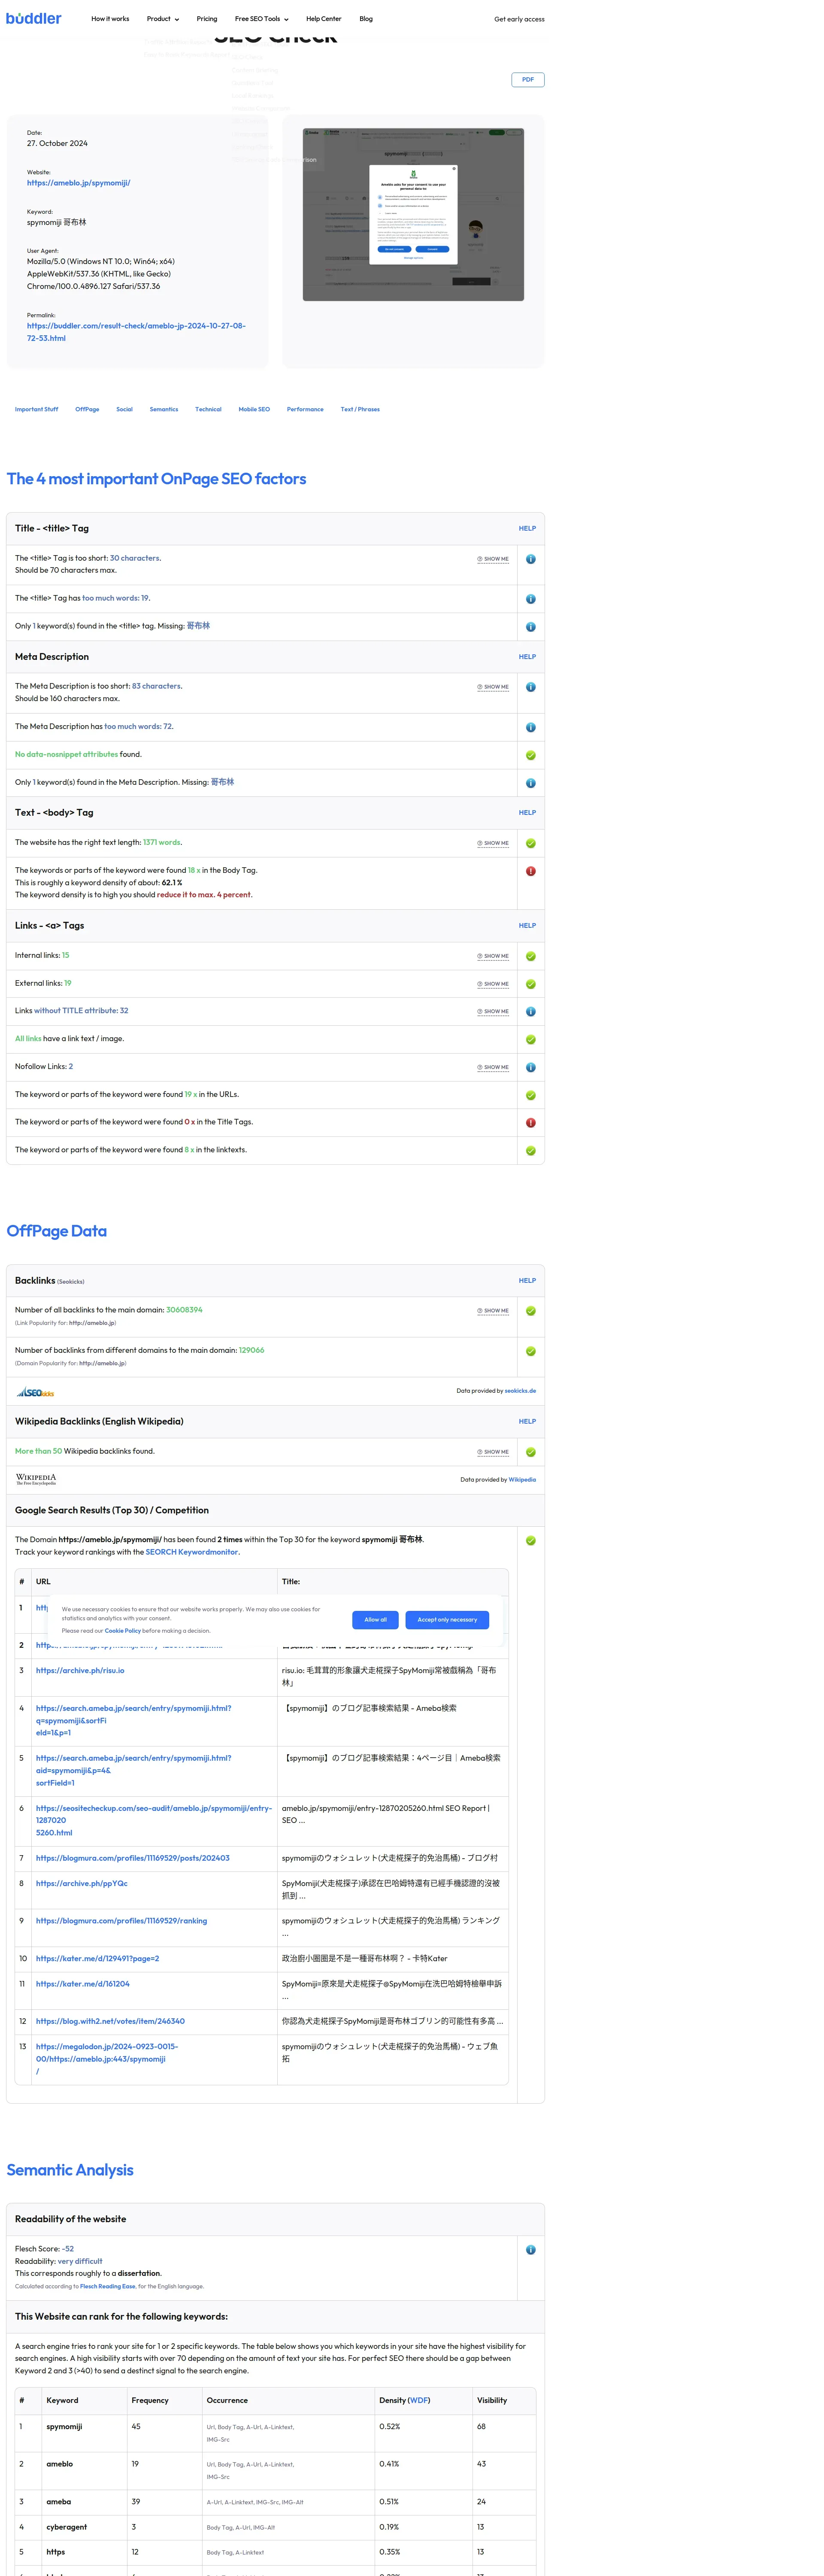Click green check for all backlinks row
824x2576 pixels.
click(530, 1311)
